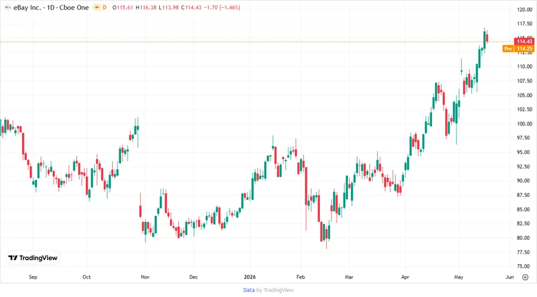The height and width of the screenshot is (297, 537).
Task: Click the 77.50 price axis label
Action: point(524,252)
